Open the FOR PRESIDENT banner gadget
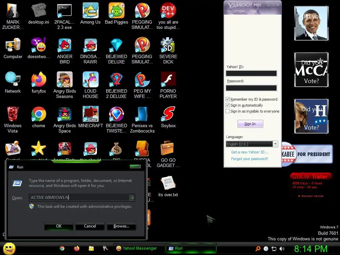This screenshot has width=340, height=255. pyautogui.click(x=307, y=154)
